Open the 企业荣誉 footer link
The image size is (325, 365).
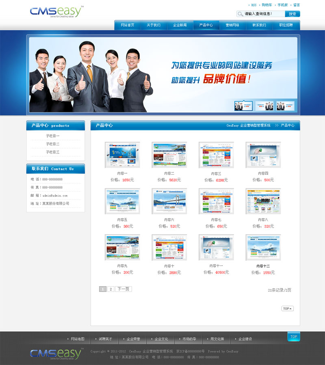pos(133,339)
